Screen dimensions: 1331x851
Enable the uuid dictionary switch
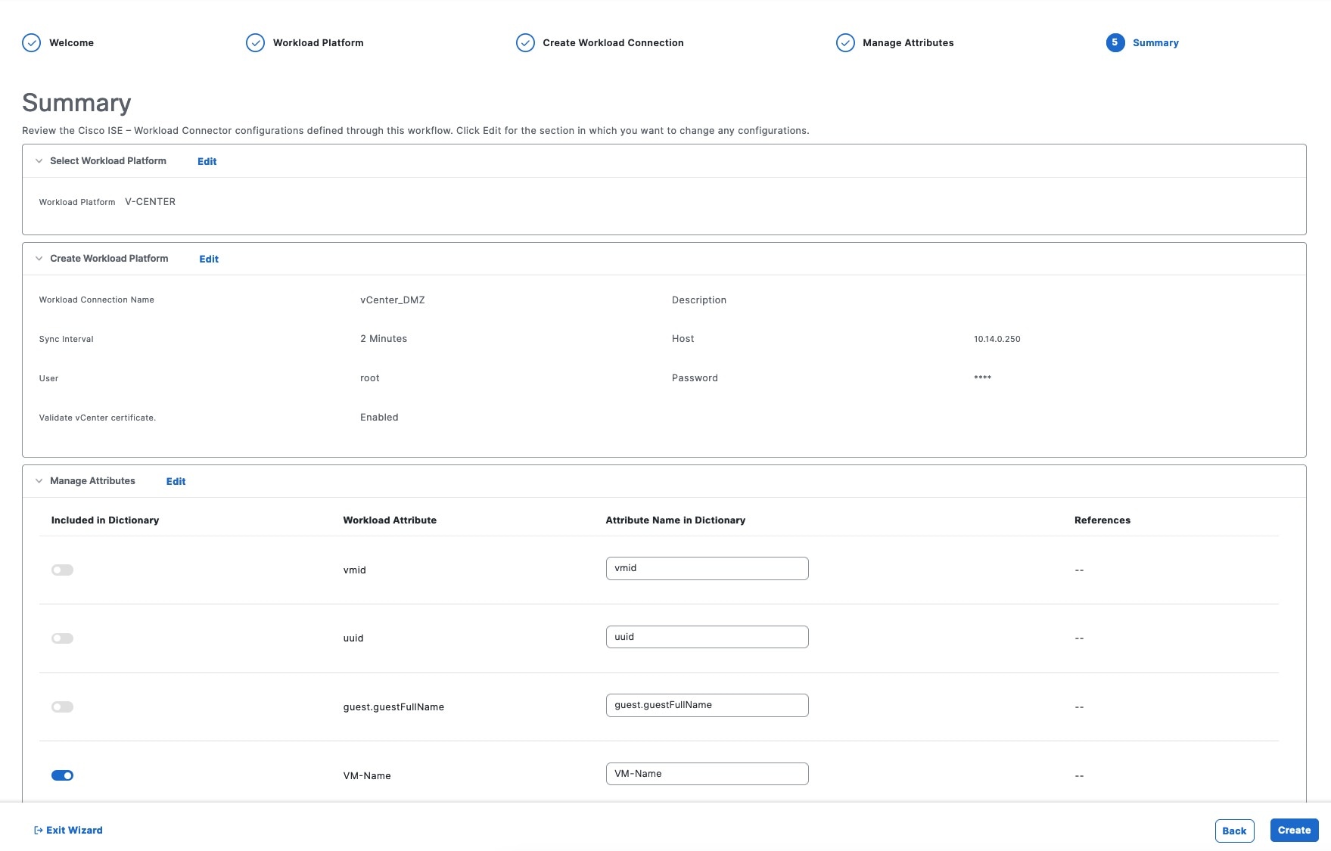tap(63, 638)
